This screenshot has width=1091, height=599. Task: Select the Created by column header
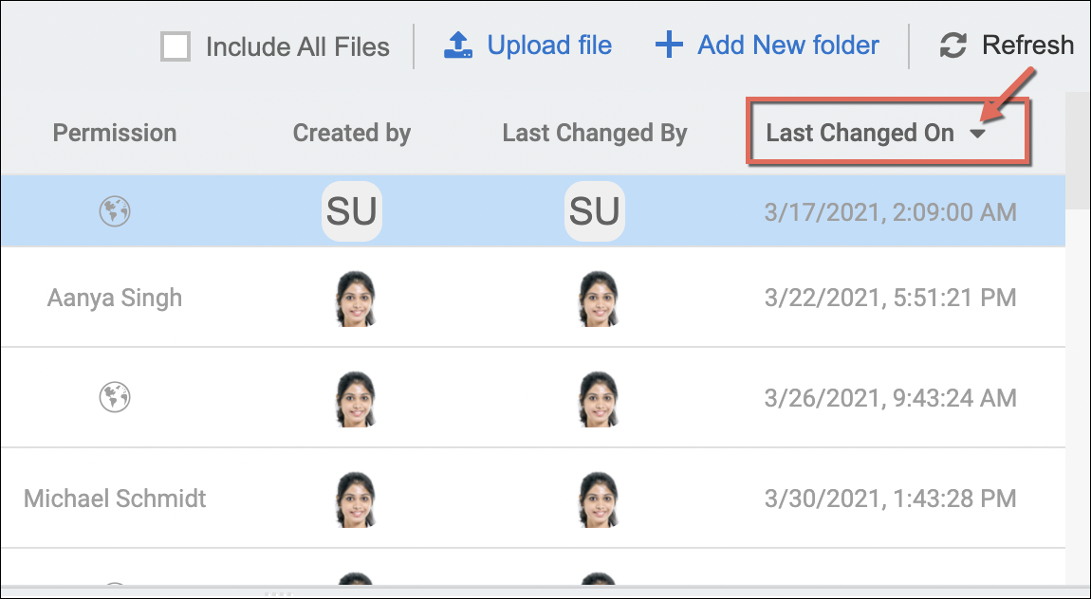[x=352, y=134]
